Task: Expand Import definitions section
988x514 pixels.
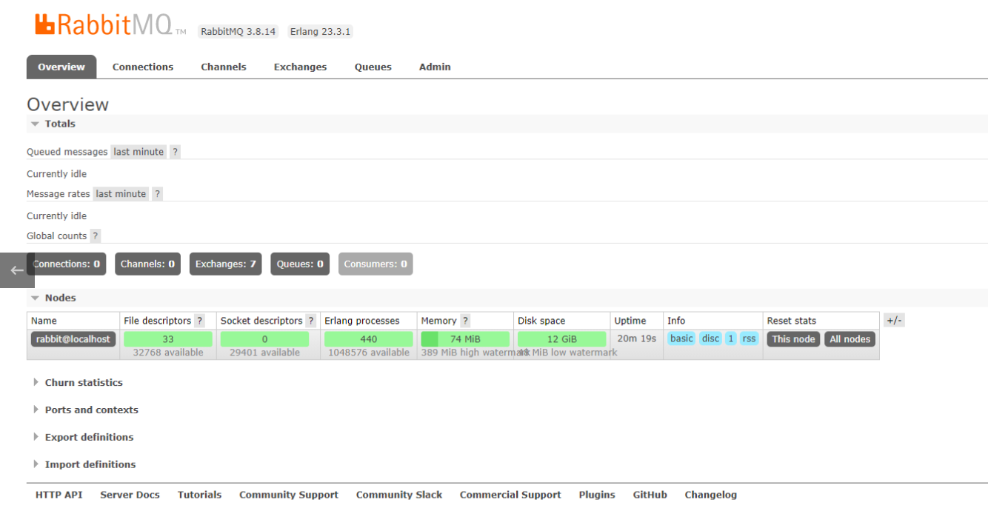Action: 84,465
